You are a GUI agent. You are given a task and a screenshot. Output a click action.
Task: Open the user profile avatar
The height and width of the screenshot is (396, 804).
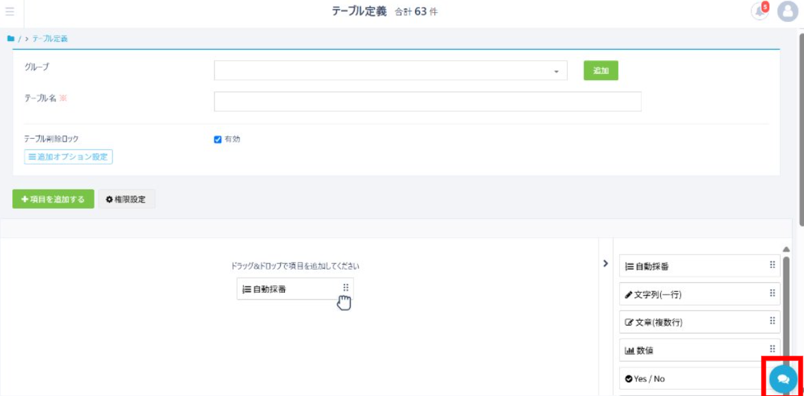pyautogui.click(x=788, y=11)
